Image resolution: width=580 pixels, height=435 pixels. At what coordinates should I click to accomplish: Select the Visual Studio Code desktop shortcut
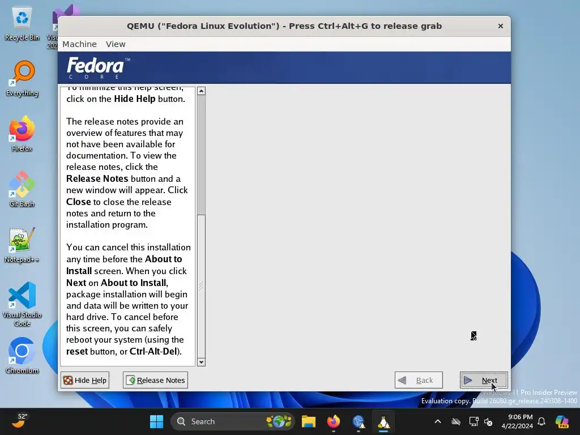(22, 304)
